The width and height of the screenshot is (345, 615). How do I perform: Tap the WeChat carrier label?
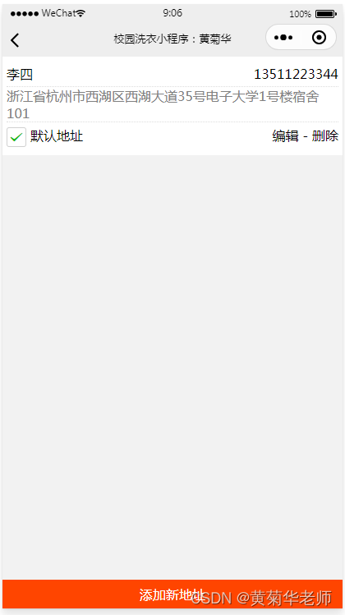tap(58, 13)
